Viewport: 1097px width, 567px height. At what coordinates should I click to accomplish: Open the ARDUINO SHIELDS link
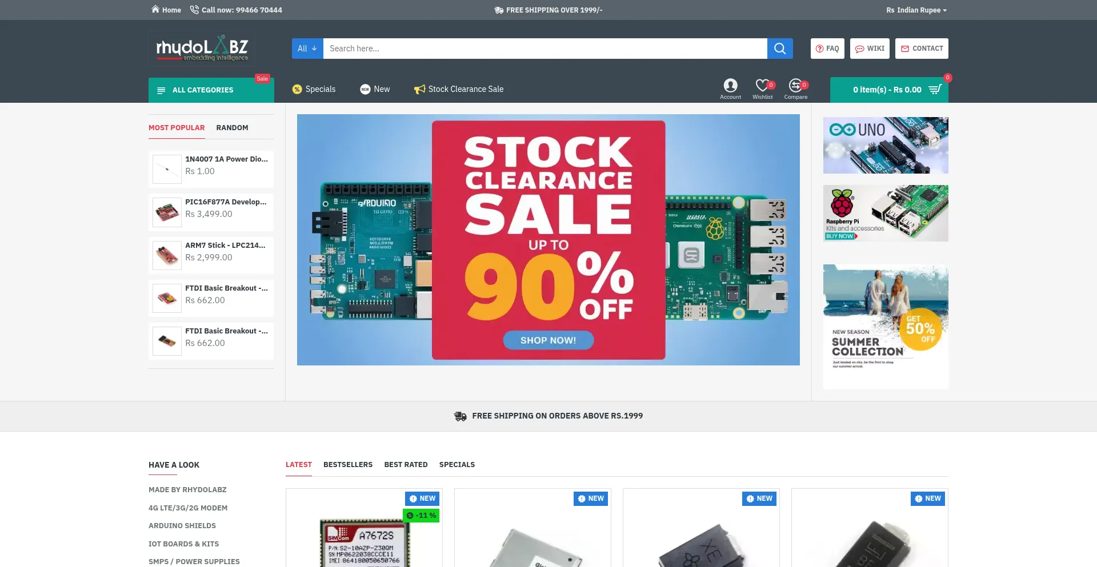[x=182, y=525]
